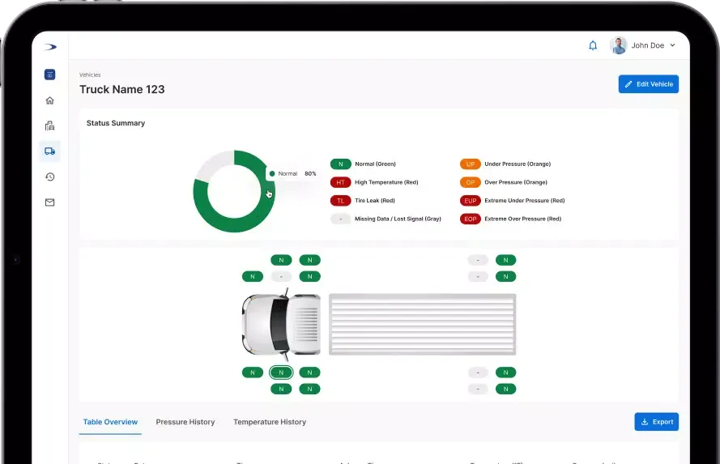Open the Temperature History tab
The image size is (720, 464).
270,422
